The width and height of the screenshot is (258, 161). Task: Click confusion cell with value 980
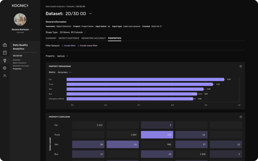[x=157, y=144]
